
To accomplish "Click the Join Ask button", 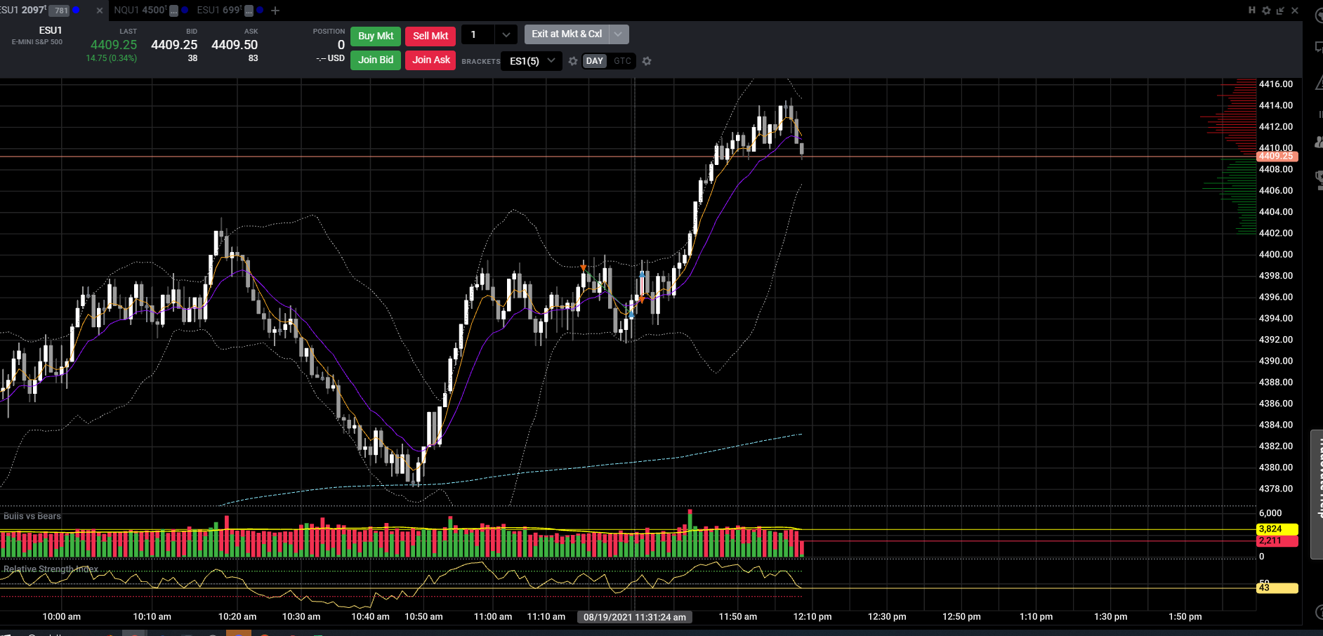I will coord(430,60).
